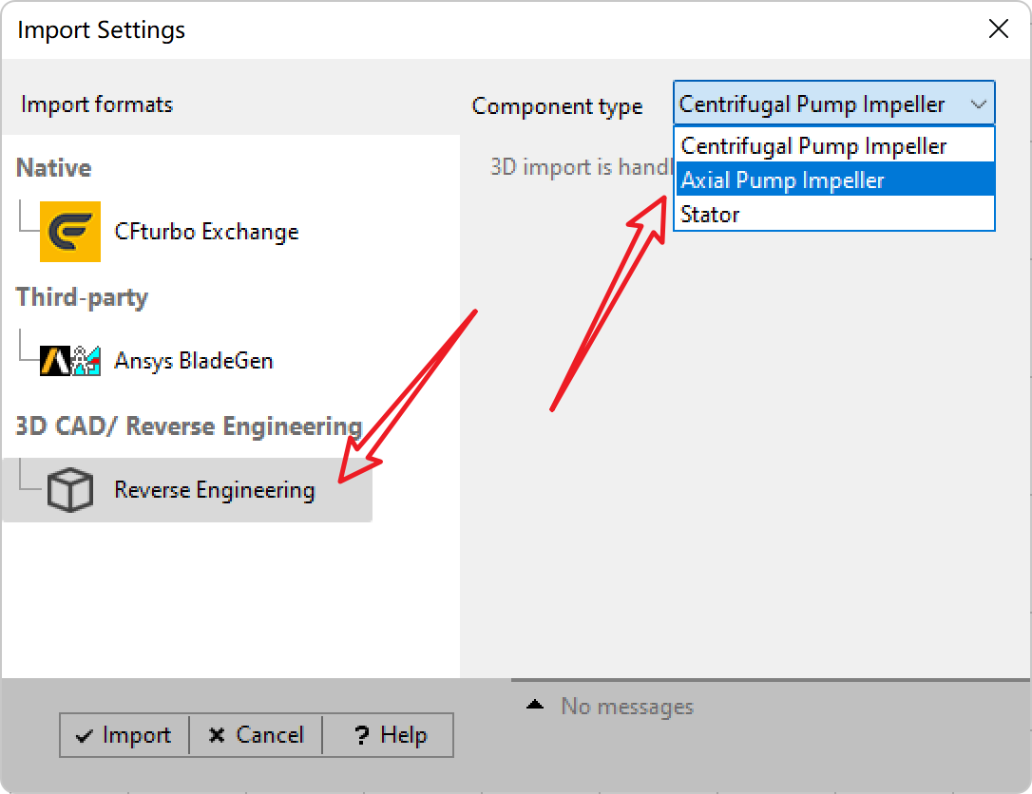
Task: Choose Stator from the dropdown list
Action: 834,214
